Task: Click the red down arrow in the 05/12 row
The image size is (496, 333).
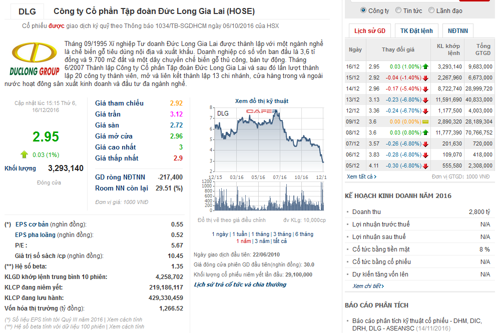Action: (425, 165)
